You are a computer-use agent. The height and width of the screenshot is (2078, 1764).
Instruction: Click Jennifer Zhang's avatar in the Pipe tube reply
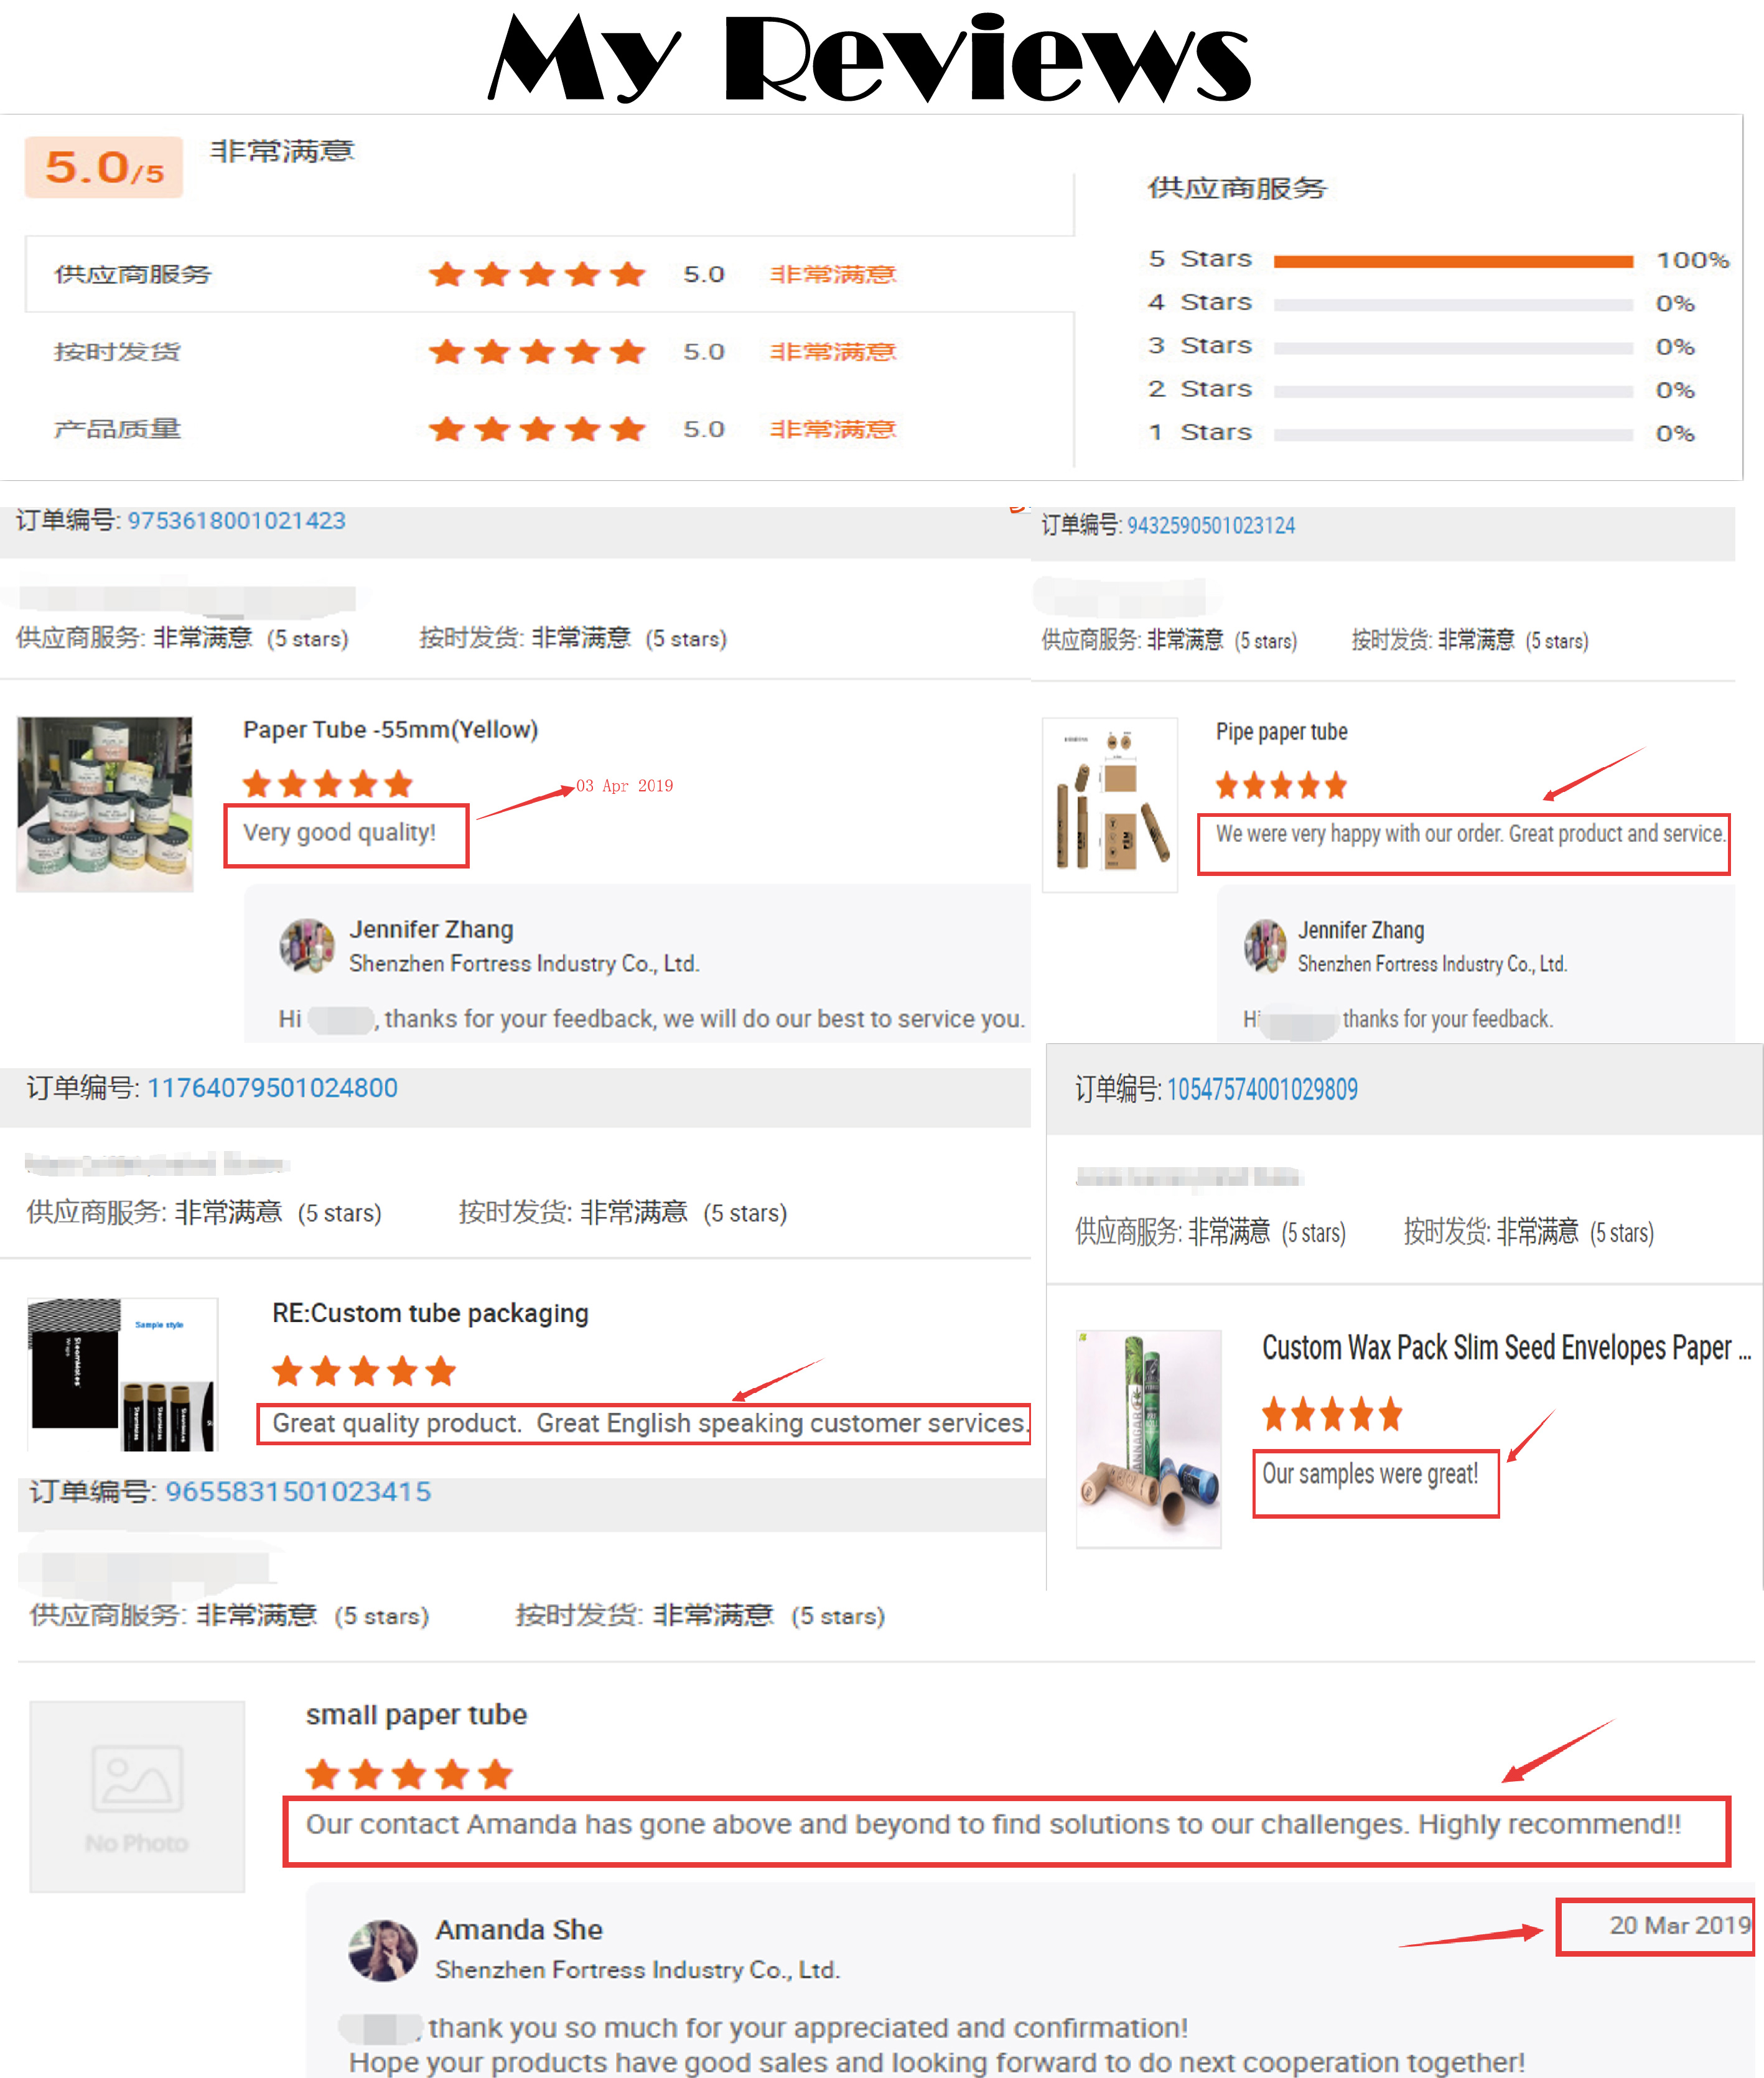(1266, 946)
